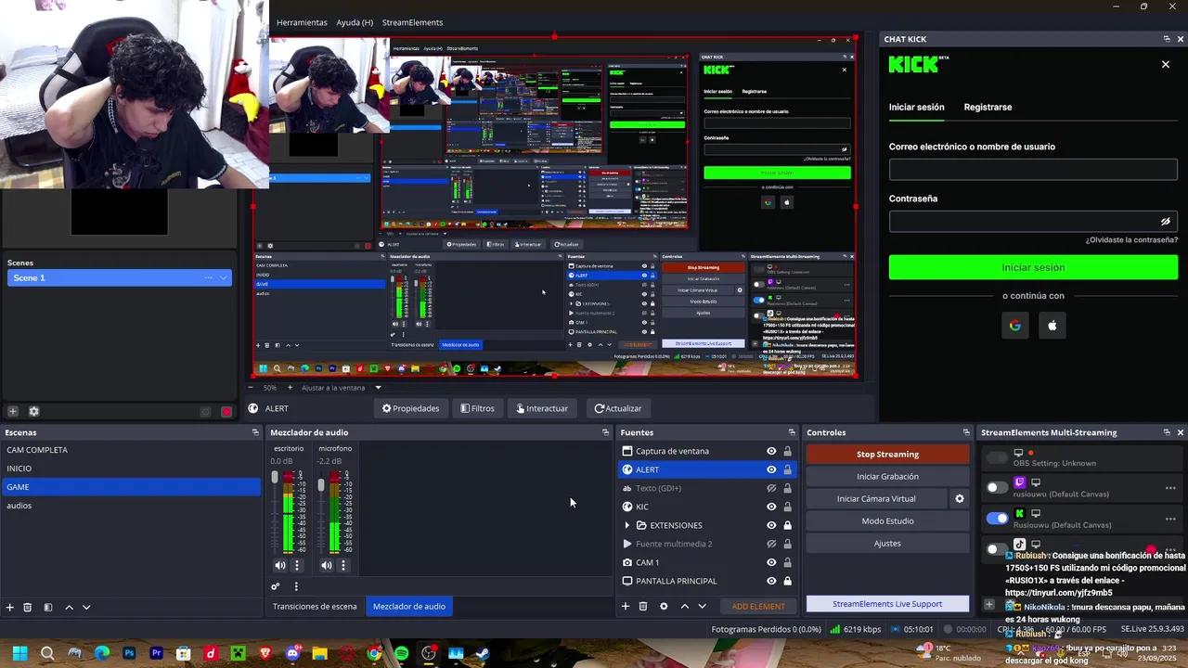
Task: Continue with Apple in Kick login
Action: click(x=1052, y=326)
